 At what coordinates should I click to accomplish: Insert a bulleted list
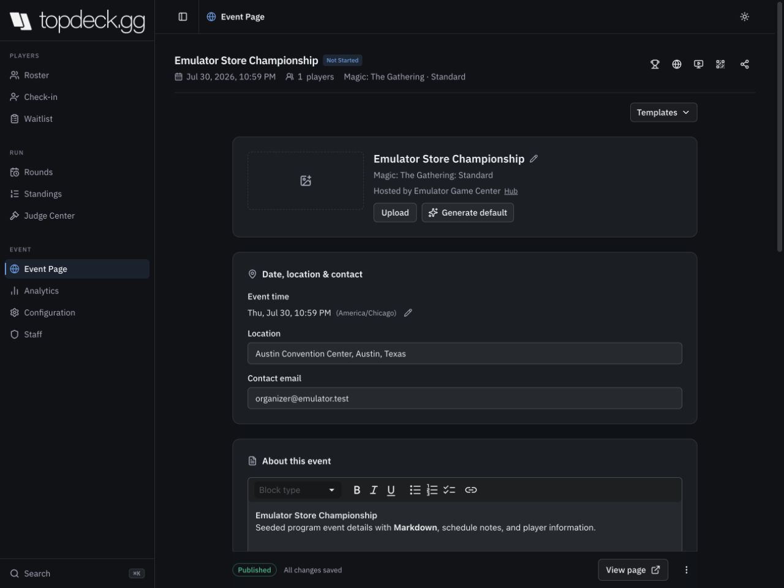tap(415, 490)
